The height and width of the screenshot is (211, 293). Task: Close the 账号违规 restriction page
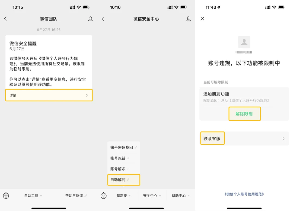202,19
